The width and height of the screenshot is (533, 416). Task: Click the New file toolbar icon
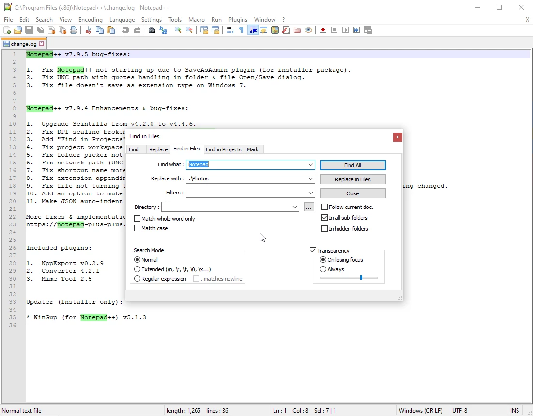(7, 30)
